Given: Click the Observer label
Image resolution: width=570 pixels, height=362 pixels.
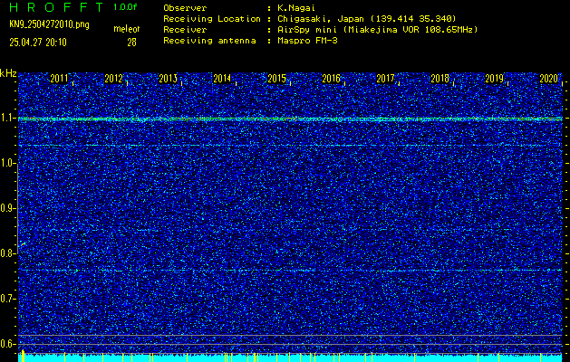Looking at the screenshot, I should [185, 8].
